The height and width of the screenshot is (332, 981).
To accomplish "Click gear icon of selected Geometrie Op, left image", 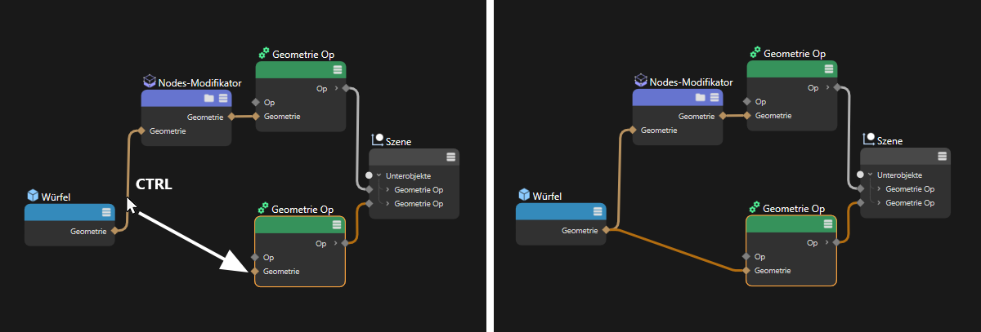I will (263, 208).
